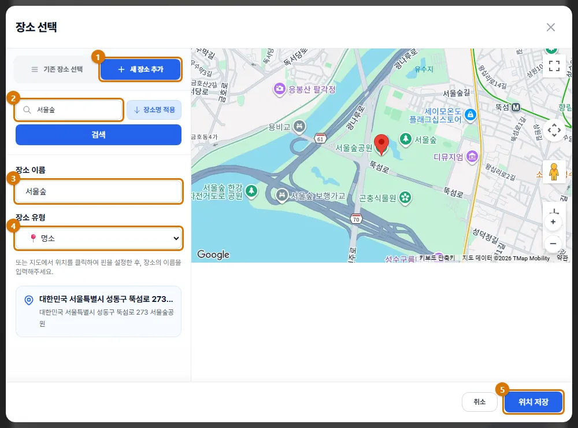Viewport: 578px width, 428px height.
Task: Select the 새 장소 추가 tab
Action: 140,69
